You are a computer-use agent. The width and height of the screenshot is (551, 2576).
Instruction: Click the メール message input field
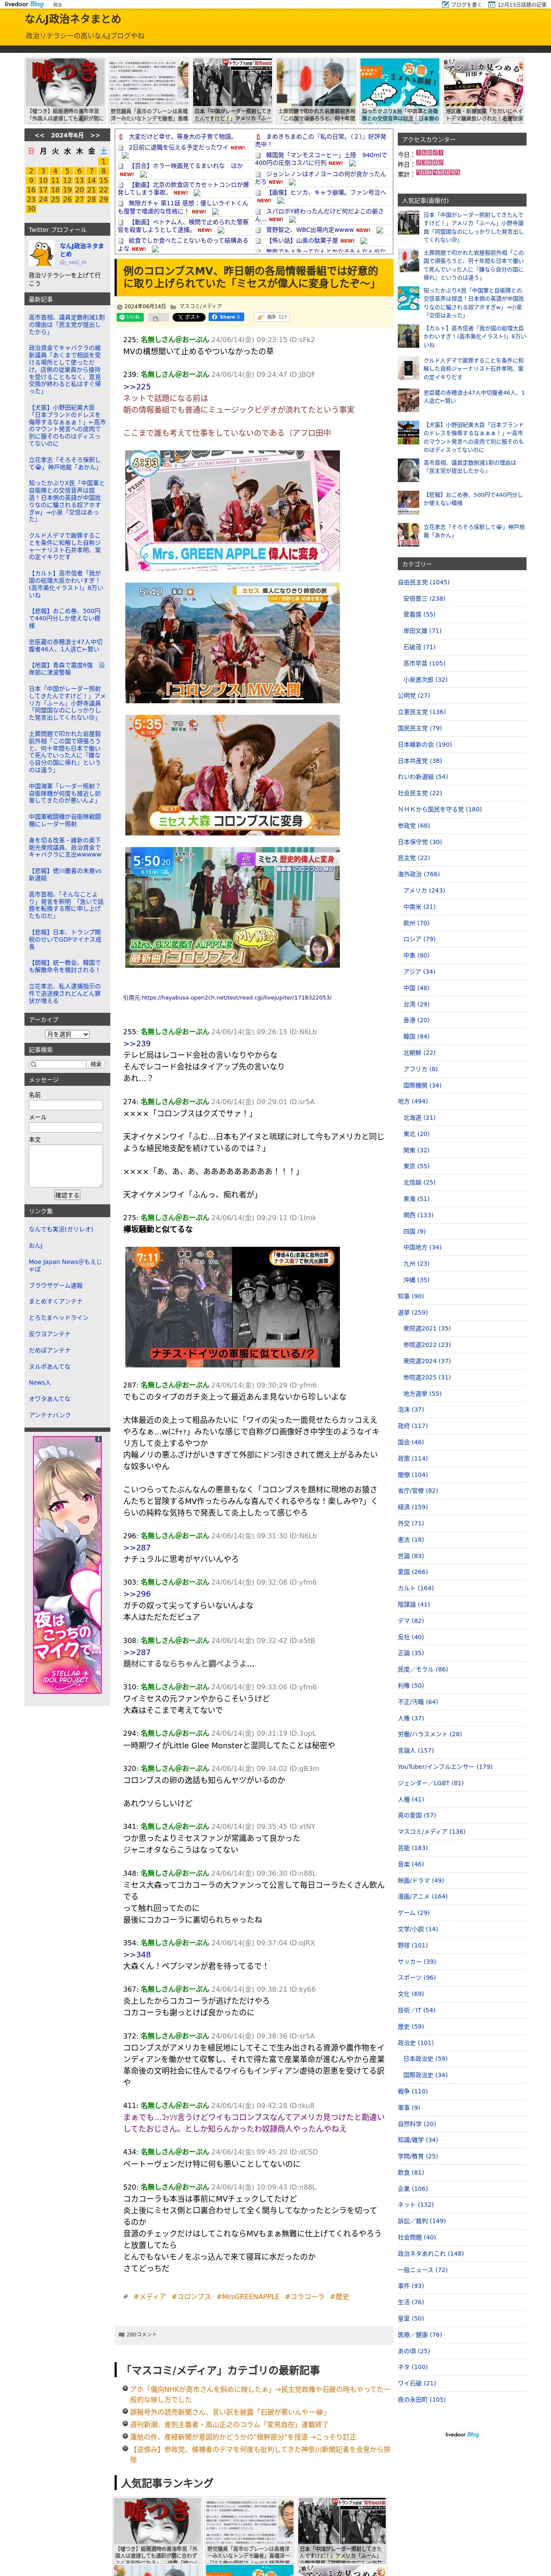click(66, 1127)
